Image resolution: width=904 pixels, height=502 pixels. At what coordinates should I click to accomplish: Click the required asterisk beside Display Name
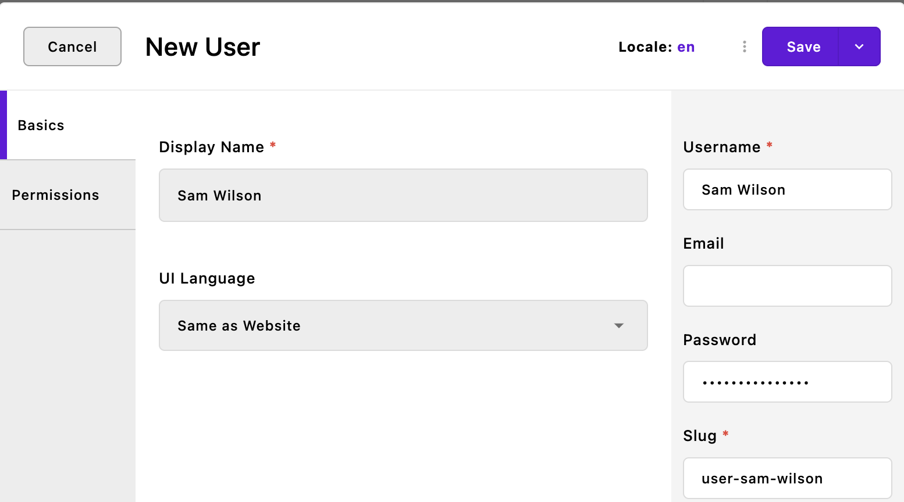point(273,146)
